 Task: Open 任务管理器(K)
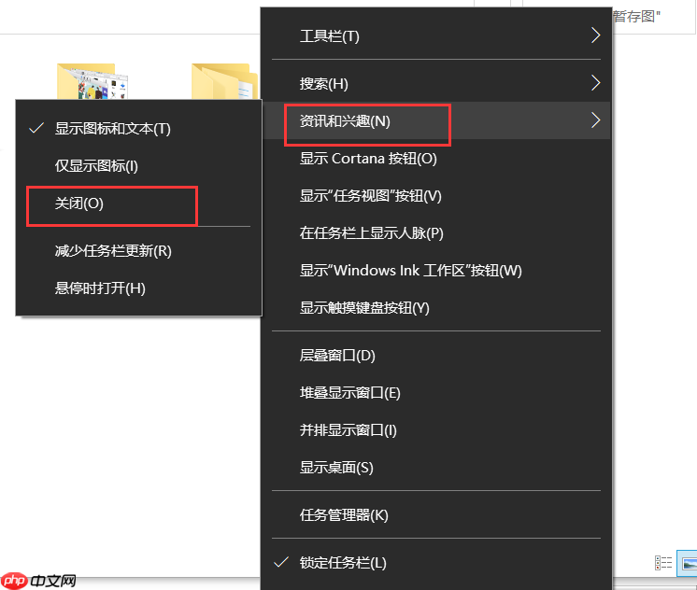pos(436,515)
